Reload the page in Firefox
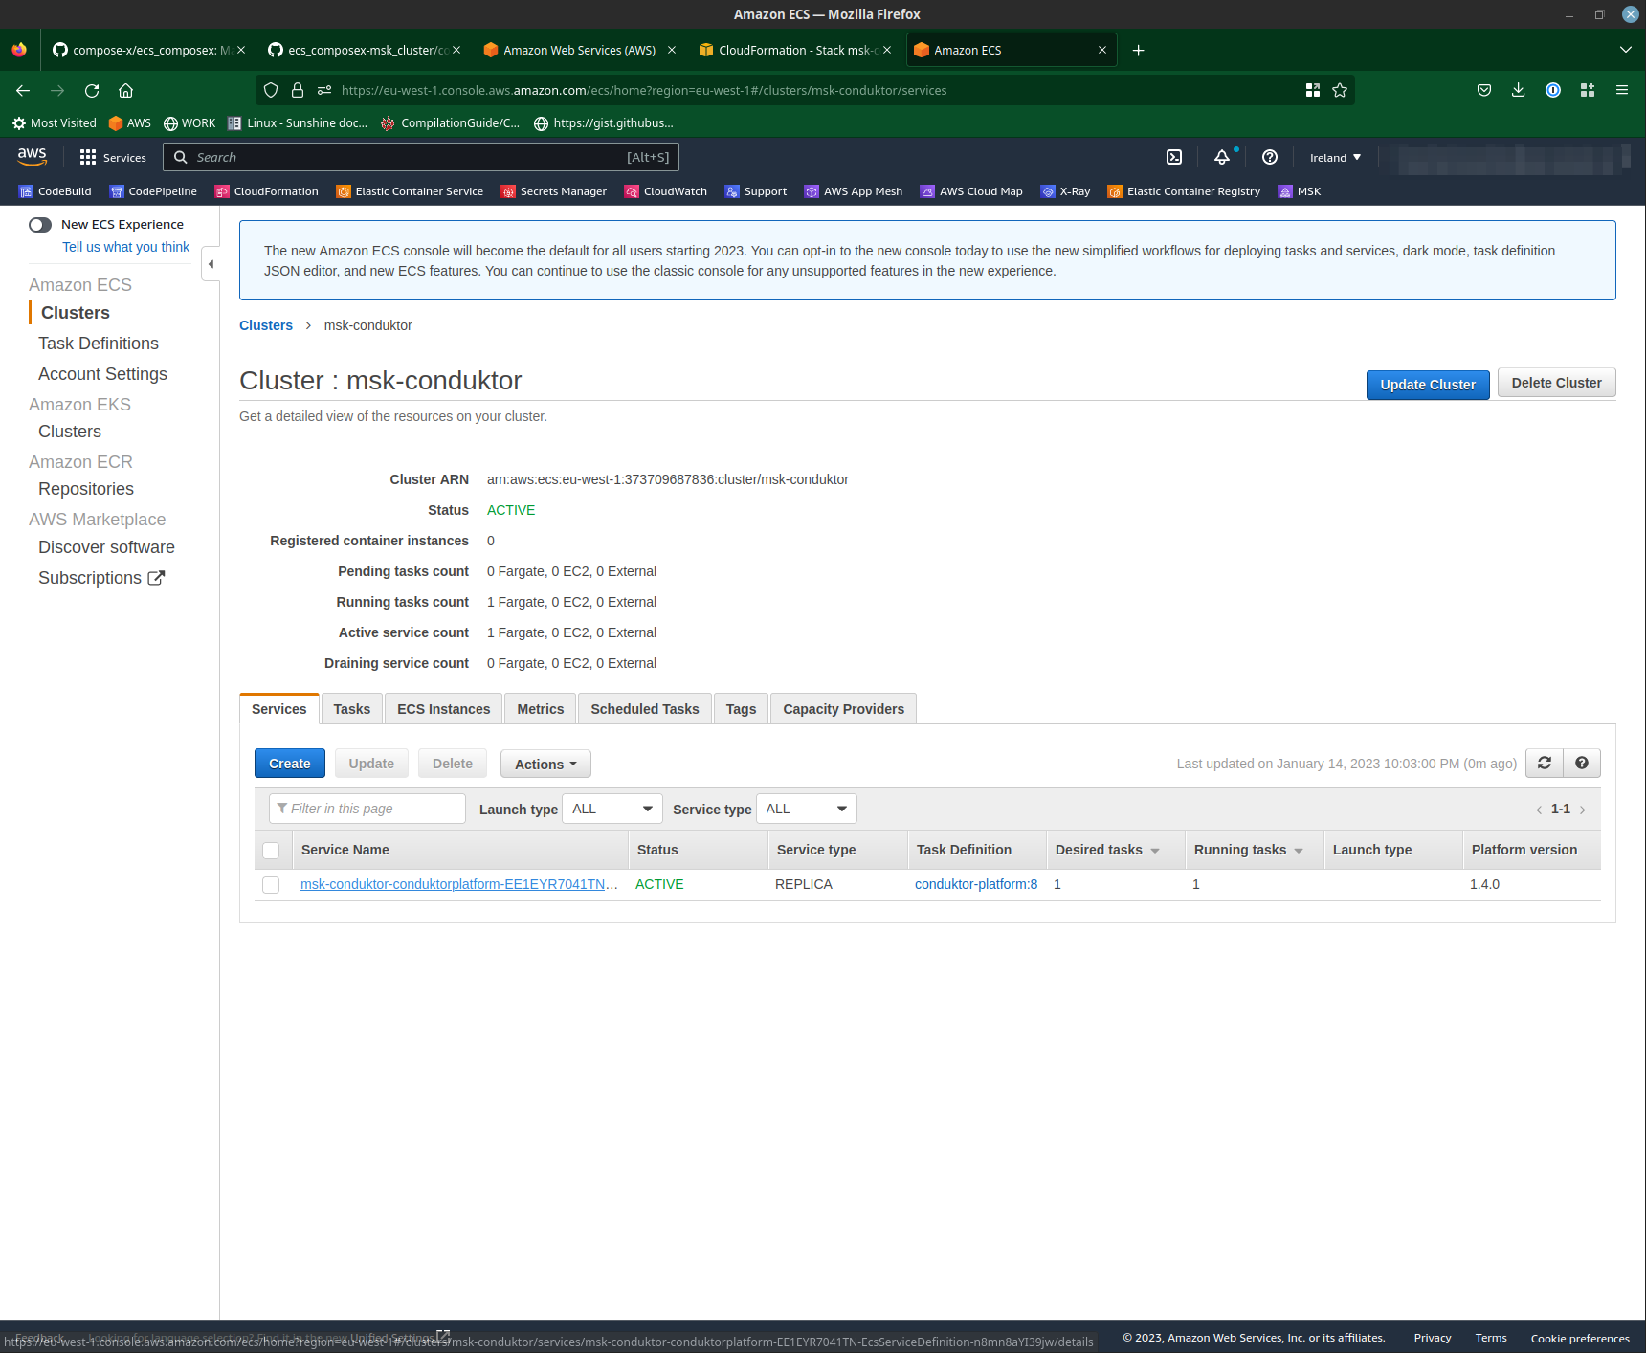This screenshot has height=1353, width=1646. tap(92, 90)
